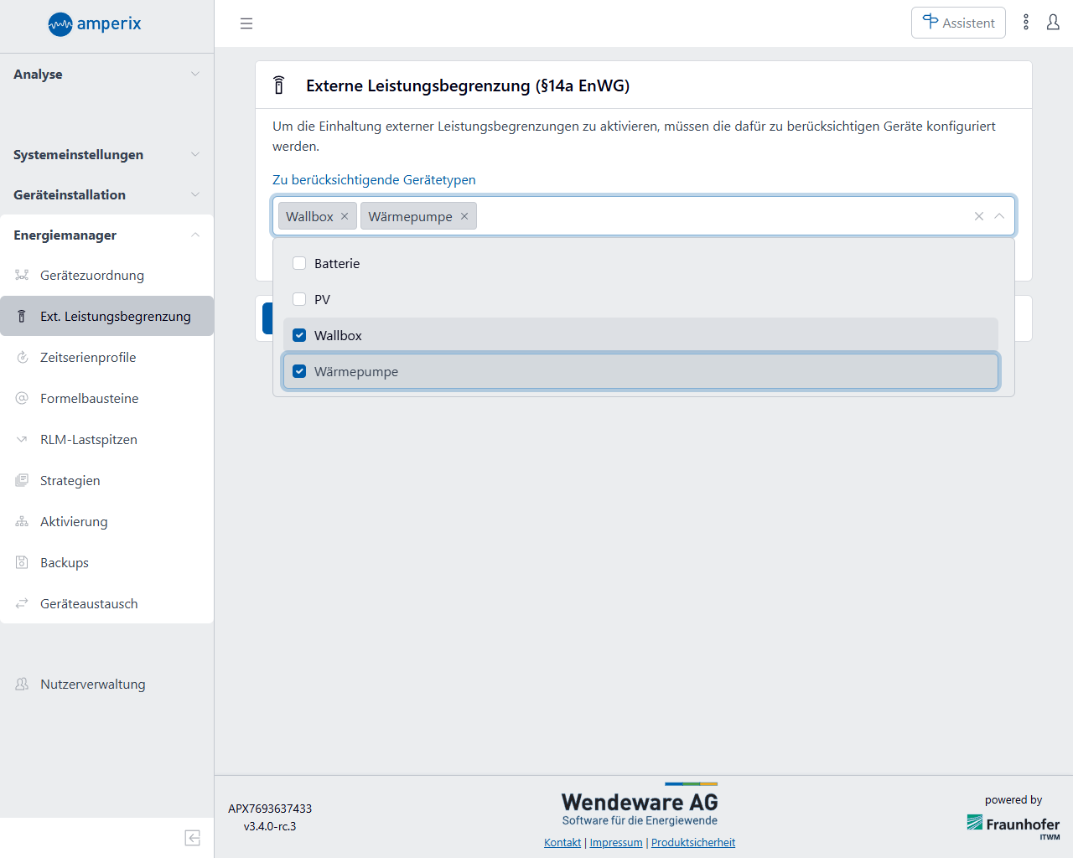Click the Backups sidebar icon
This screenshot has height=858, width=1073.
(22, 562)
